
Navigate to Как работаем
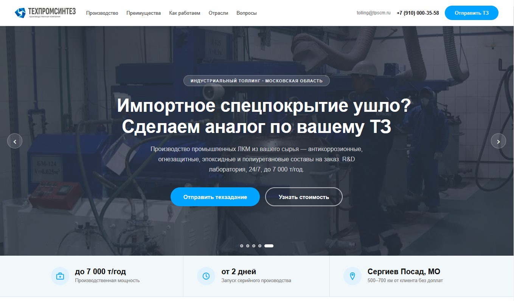[185, 13]
